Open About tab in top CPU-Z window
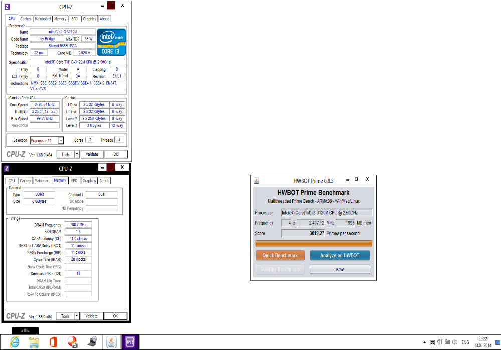The height and width of the screenshot is (350, 501). point(104,19)
